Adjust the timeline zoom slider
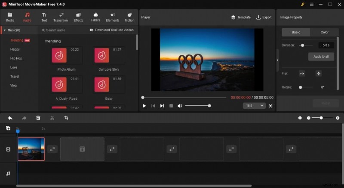344x188 pixels. [x=322, y=118]
